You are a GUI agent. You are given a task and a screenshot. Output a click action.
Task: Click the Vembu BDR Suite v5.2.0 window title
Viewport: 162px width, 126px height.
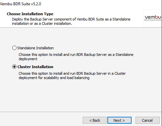[20, 4]
